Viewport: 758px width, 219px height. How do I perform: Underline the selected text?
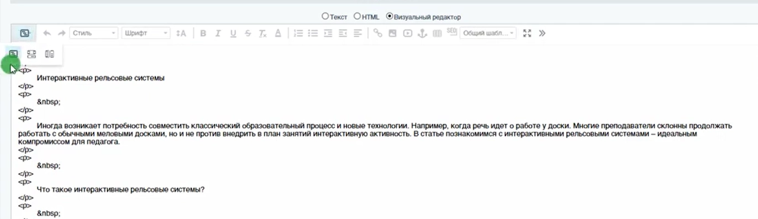click(x=233, y=33)
